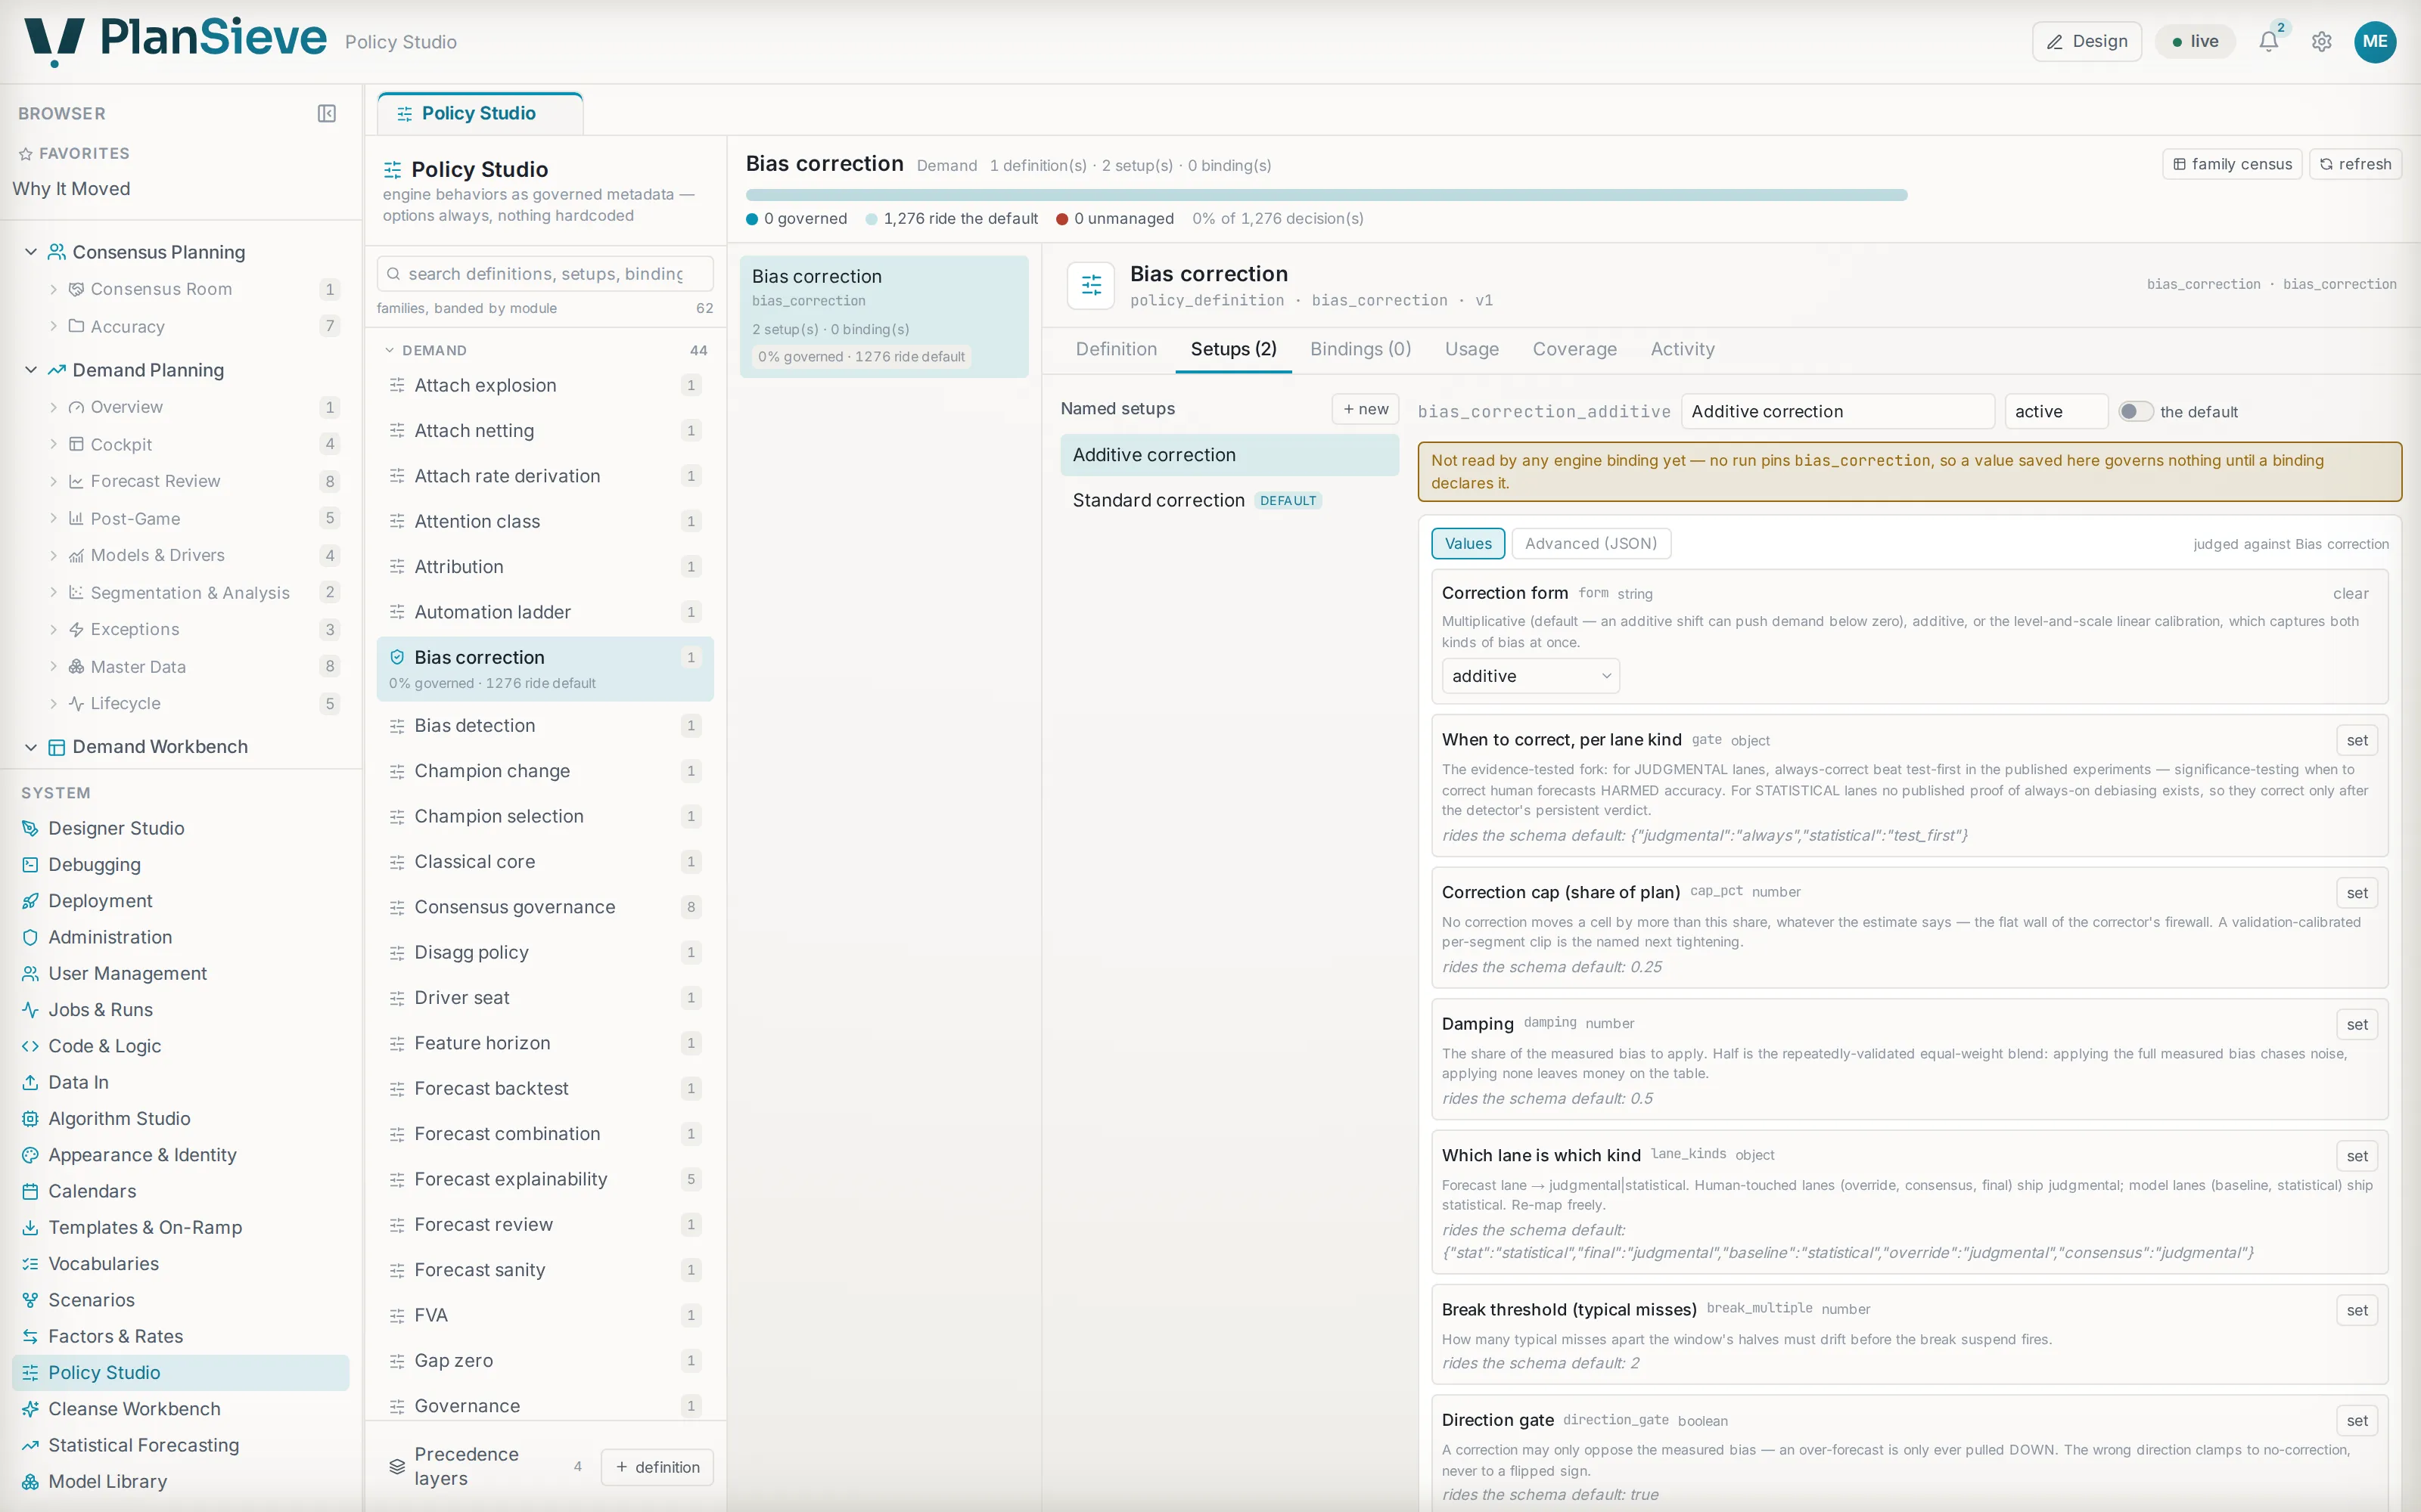2421x1512 pixels.
Task: Open the Correction form 'additive' dropdown
Action: point(1530,676)
